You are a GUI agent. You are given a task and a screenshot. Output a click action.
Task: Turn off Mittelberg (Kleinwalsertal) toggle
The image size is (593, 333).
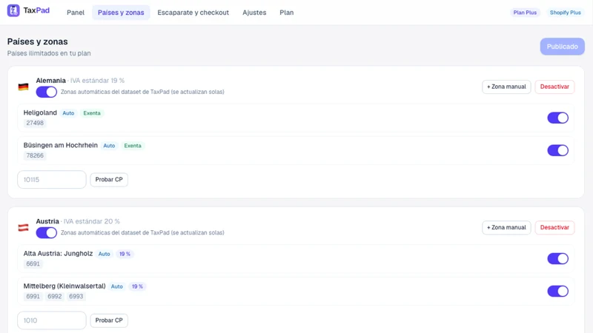(558, 291)
